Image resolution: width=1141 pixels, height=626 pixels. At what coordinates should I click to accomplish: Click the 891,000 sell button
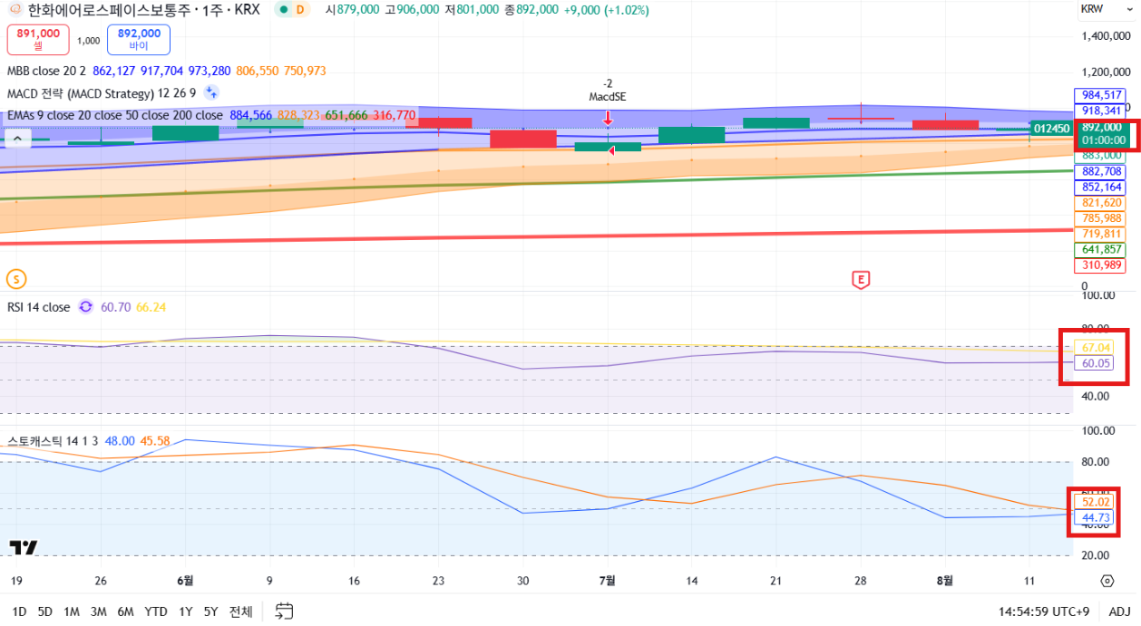coord(38,39)
